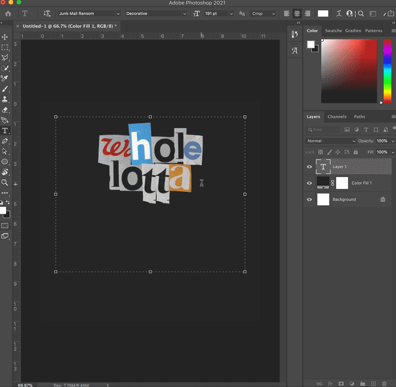Hide the Background layer

309,200
